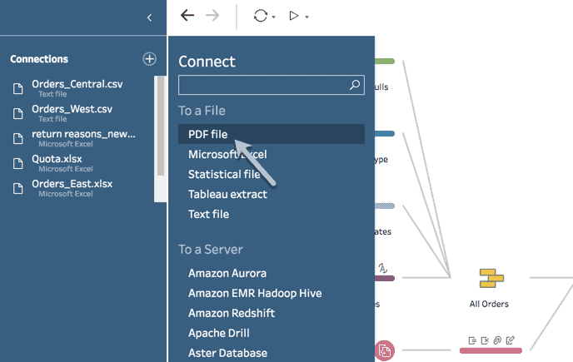Click the pink bar under the annotation icons
573x362 pixels.
tap(491, 350)
